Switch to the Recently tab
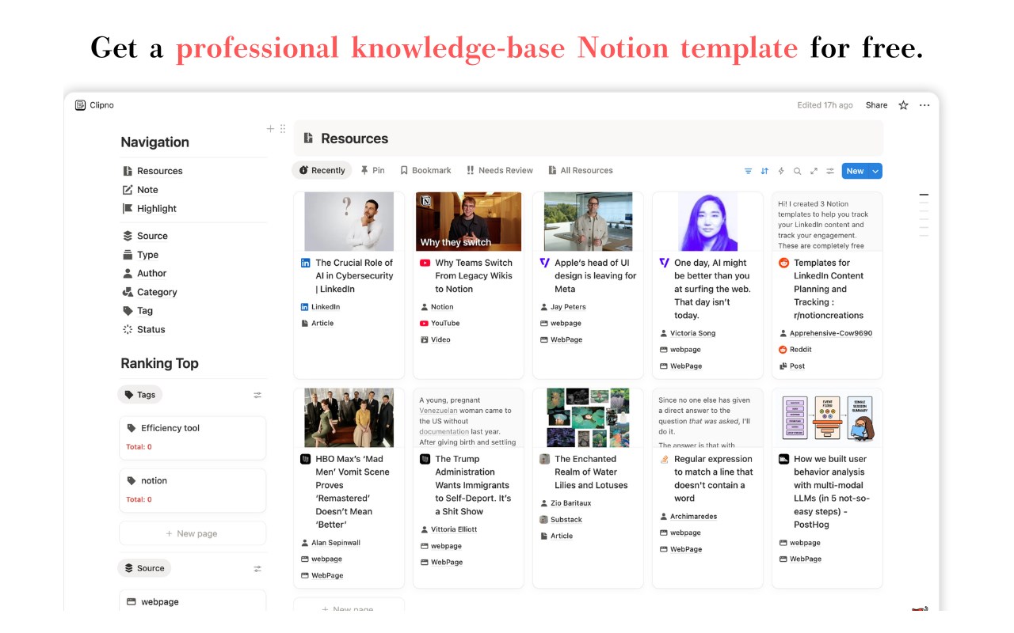 coord(322,170)
